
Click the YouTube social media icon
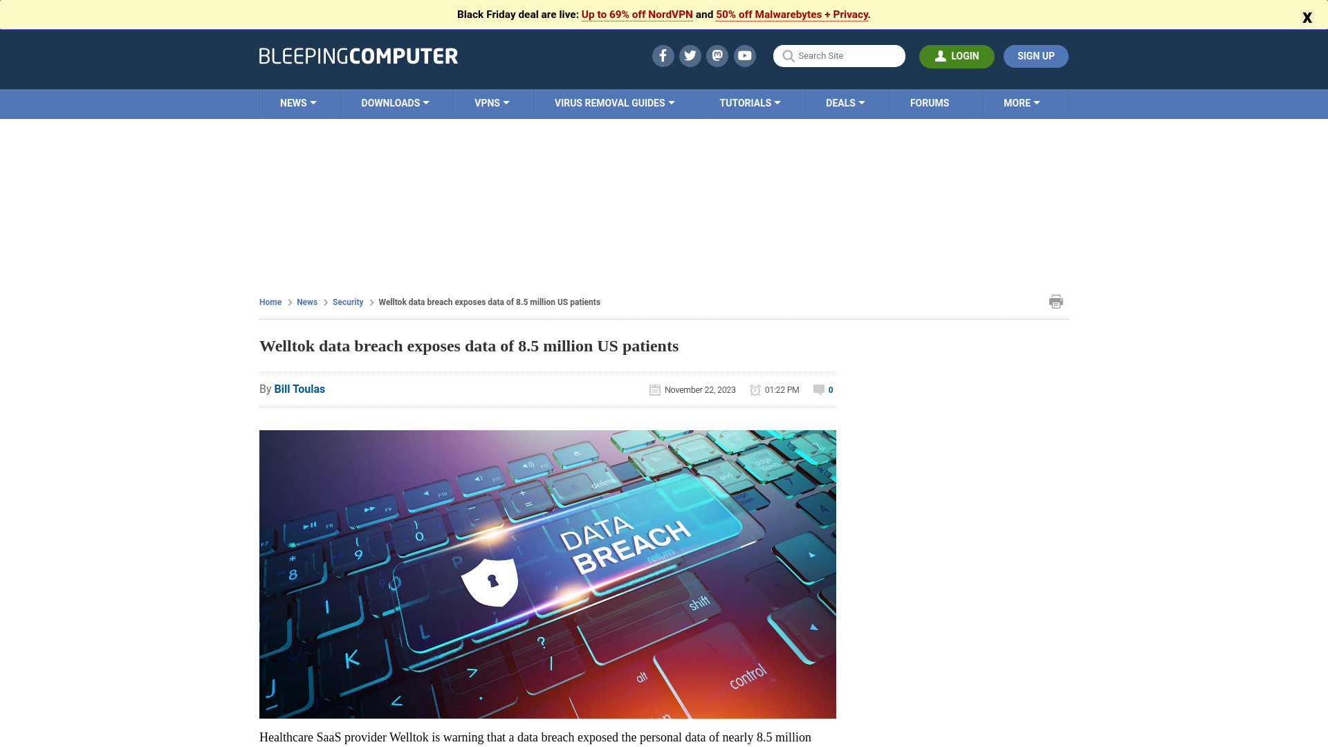point(744,55)
